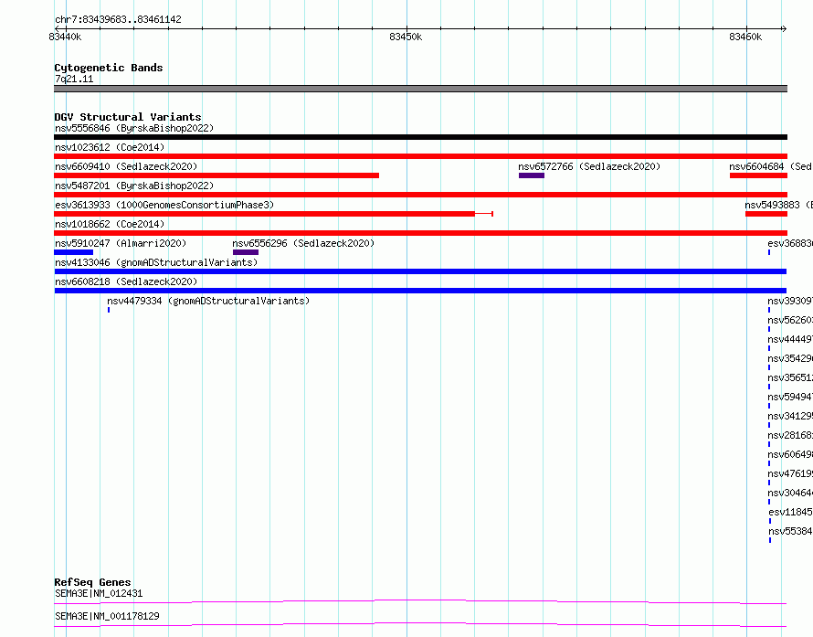
Task: Select the small blue nsv4479334 tick mark
Action: pos(109,310)
